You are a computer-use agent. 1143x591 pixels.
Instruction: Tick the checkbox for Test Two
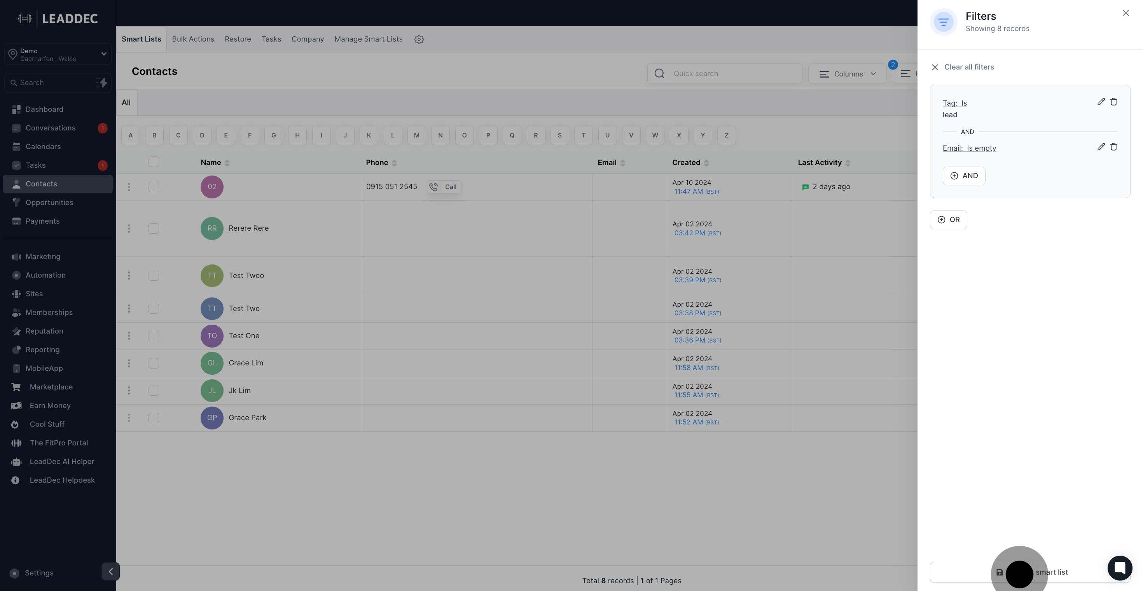[154, 309]
